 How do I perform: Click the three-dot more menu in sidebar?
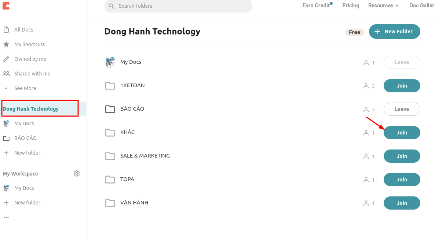[6, 217]
